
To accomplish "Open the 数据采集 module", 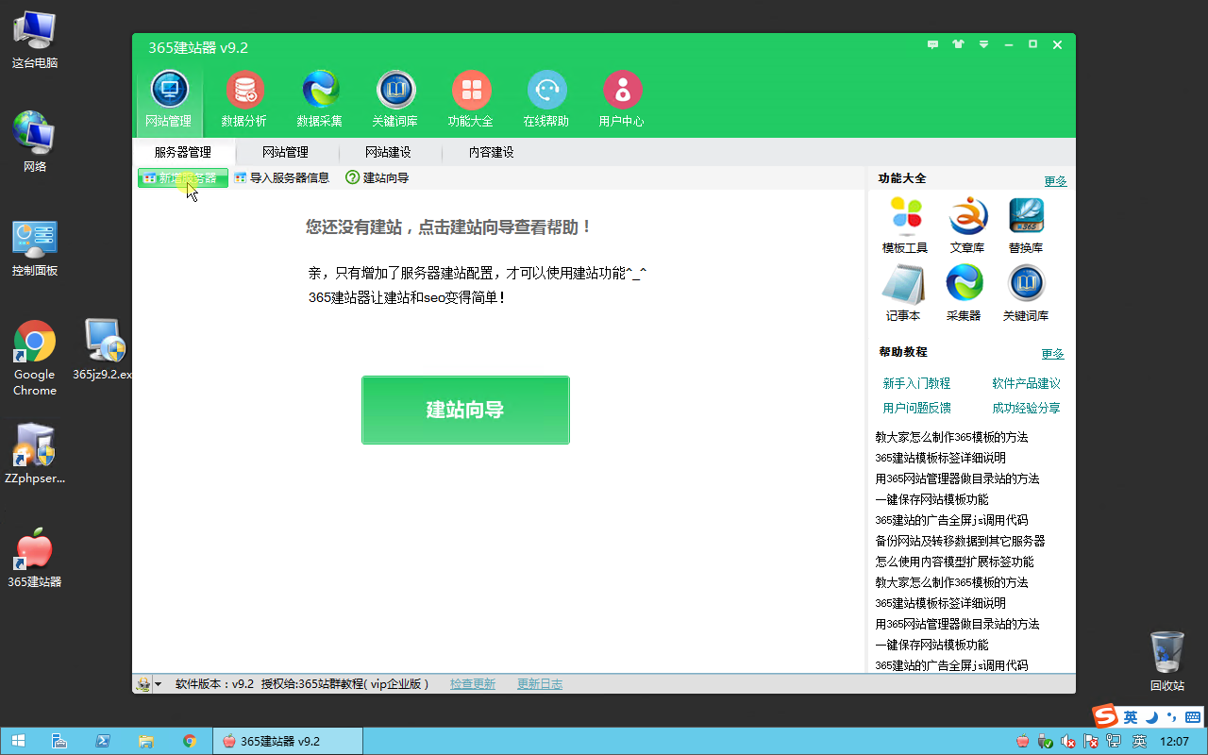I will (x=320, y=99).
